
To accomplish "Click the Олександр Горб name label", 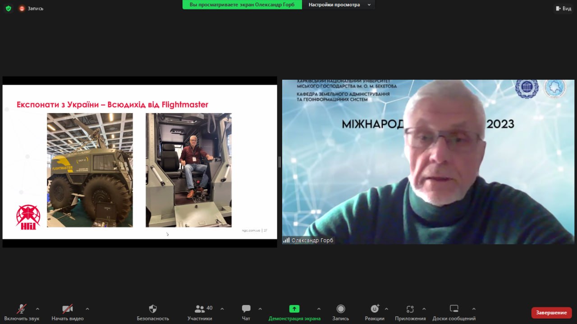I will [312, 240].
